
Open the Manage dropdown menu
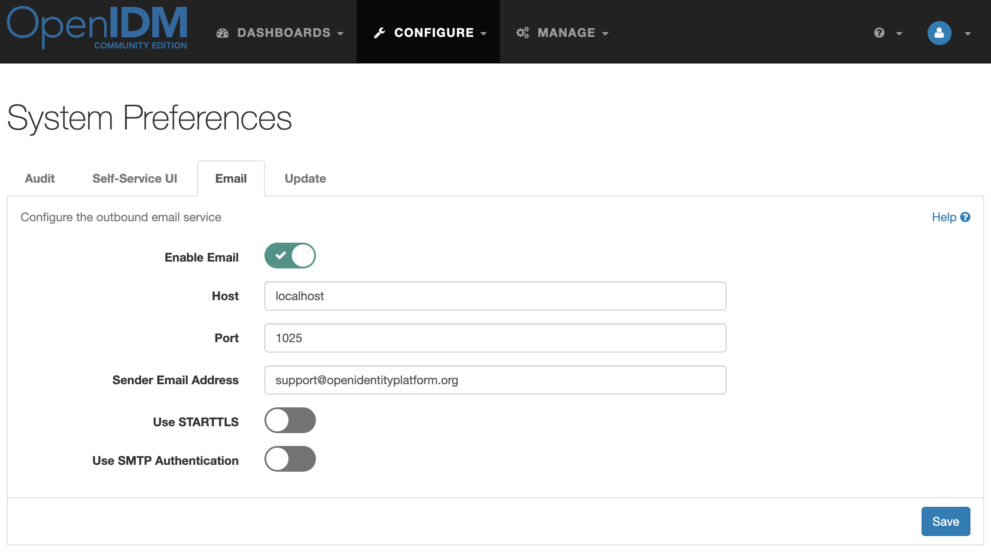pos(566,33)
